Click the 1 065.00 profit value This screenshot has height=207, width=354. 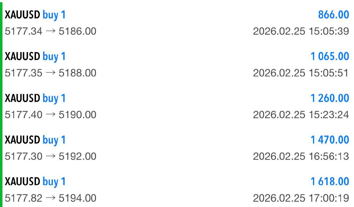coord(330,57)
